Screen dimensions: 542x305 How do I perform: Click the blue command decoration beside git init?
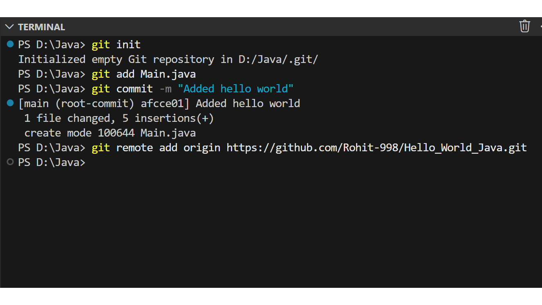pyautogui.click(x=10, y=44)
